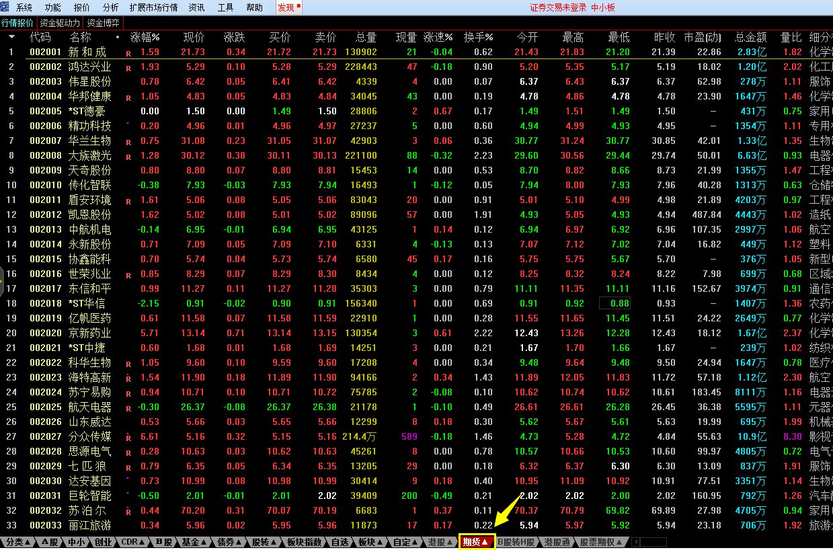833x550 pixels.
Task: Select stock row 伟星股份
Action: point(90,81)
